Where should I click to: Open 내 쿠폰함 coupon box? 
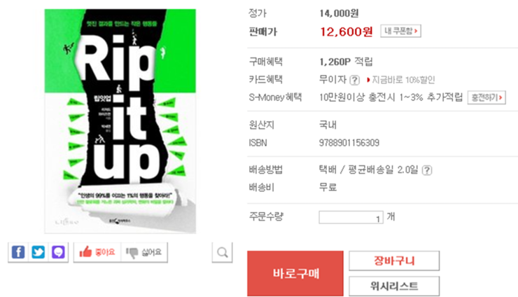[x=400, y=31]
